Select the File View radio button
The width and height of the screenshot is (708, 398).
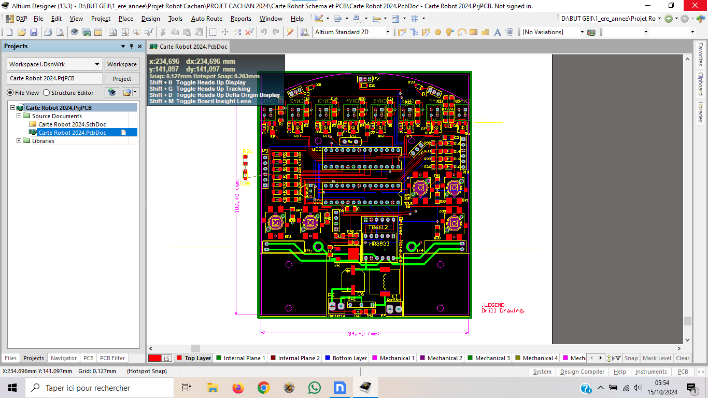tap(10, 93)
